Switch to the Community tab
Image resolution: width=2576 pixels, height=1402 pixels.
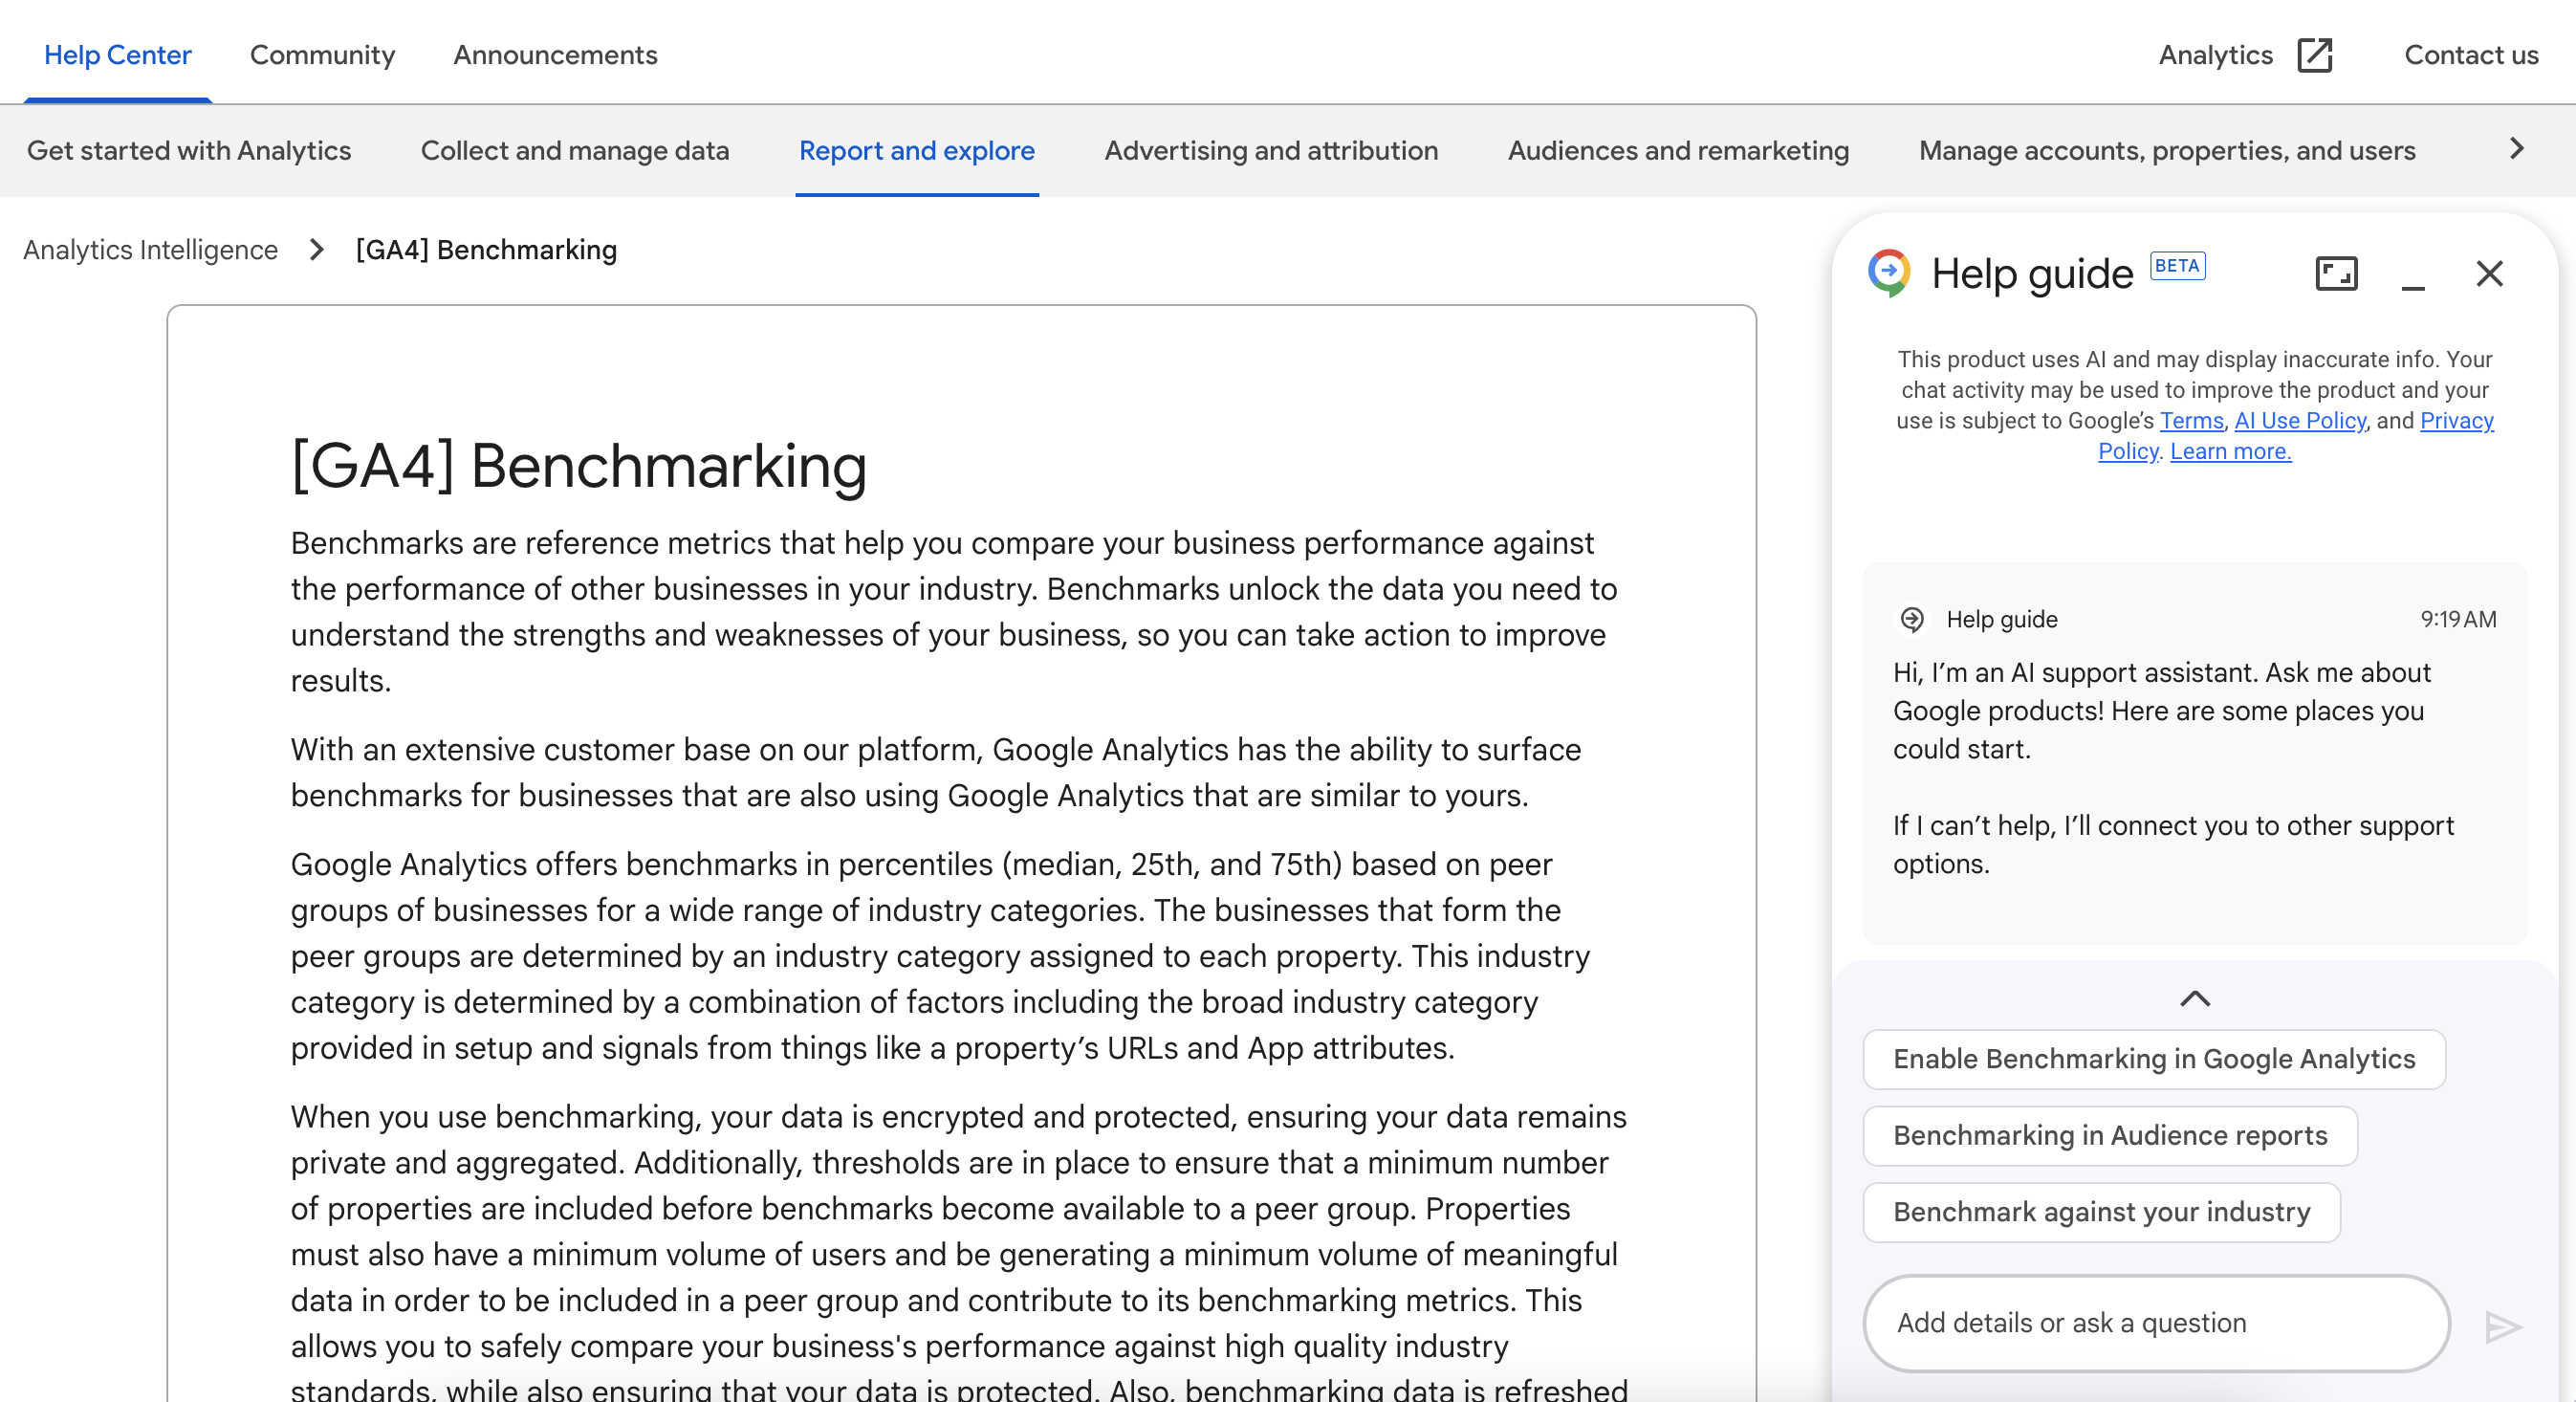[322, 55]
